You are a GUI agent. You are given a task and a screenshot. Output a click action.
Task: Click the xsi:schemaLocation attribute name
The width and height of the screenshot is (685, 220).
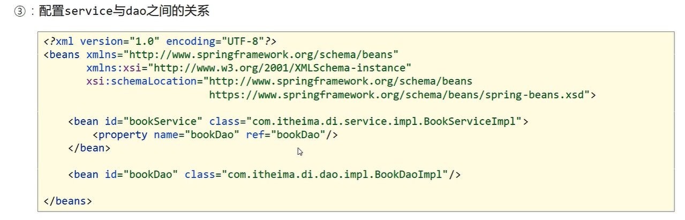pyautogui.click(x=141, y=81)
